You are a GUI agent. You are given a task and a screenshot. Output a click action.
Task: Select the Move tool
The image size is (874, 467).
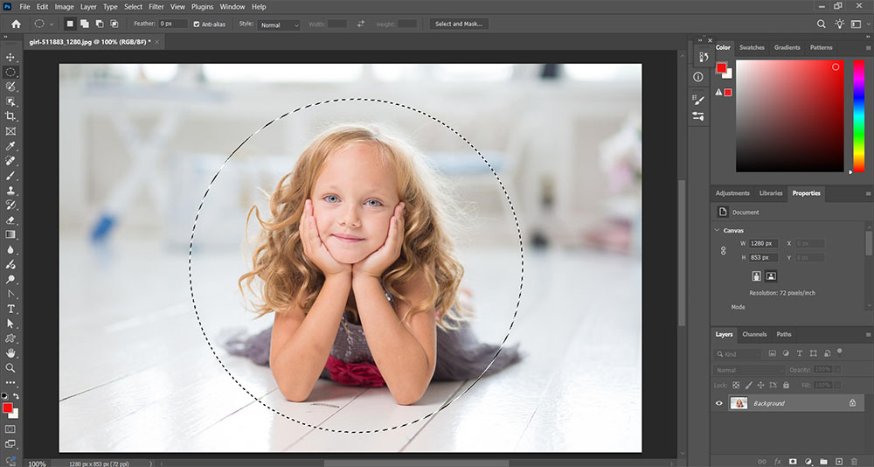(x=10, y=57)
